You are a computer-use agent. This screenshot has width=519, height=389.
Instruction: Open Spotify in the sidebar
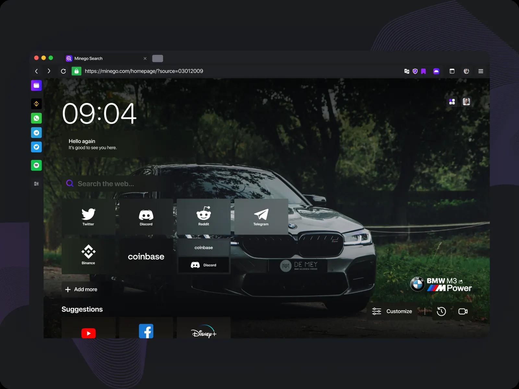[x=36, y=165]
